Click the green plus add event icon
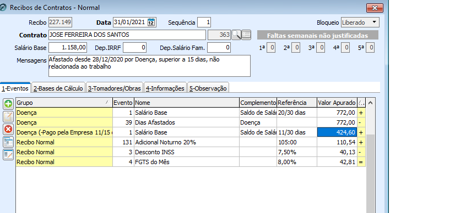Viewport: 466px width, 213px height. pyautogui.click(x=8, y=104)
